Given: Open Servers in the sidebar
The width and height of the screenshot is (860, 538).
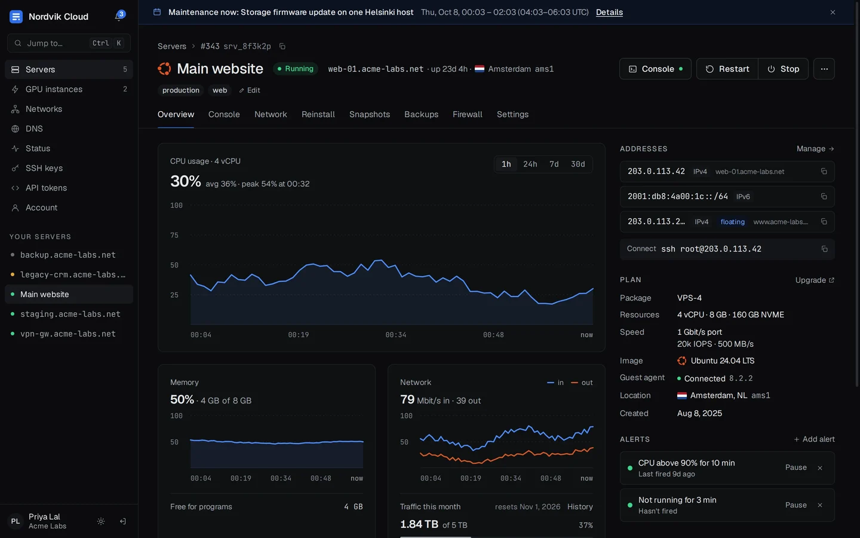Looking at the screenshot, I should pos(69,69).
